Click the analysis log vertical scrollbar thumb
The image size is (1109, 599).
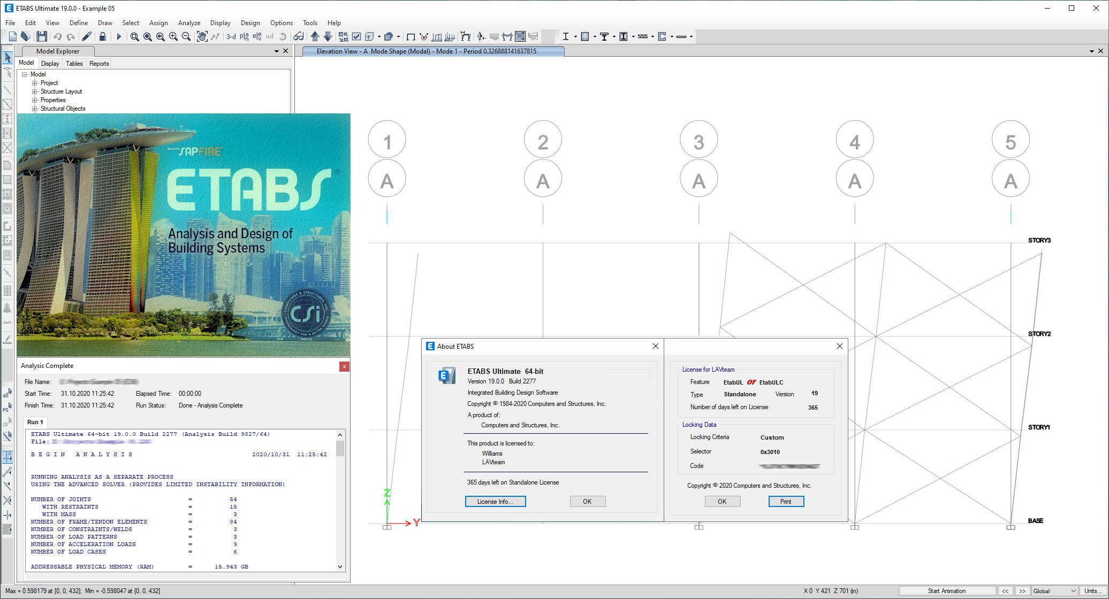coord(340,448)
